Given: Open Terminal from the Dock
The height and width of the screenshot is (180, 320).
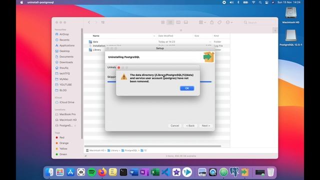Looking at the screenshot, I should click(x=123, y=172).
